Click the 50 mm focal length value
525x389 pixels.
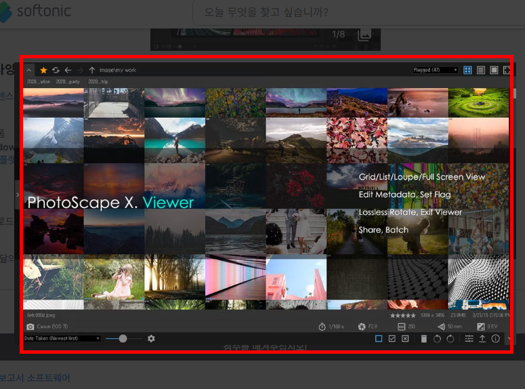(455, 327)
